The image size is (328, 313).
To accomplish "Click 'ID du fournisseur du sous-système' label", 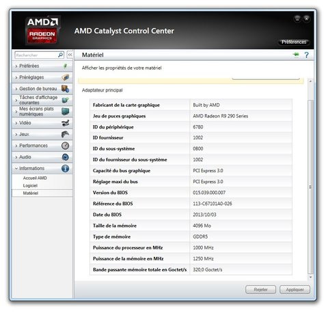I will tap(130, 160).
